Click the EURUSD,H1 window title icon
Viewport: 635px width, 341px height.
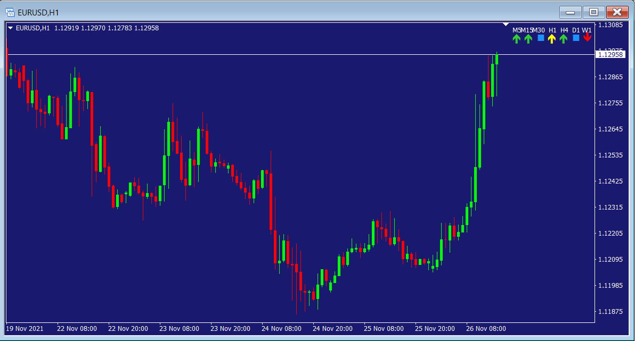10,12
